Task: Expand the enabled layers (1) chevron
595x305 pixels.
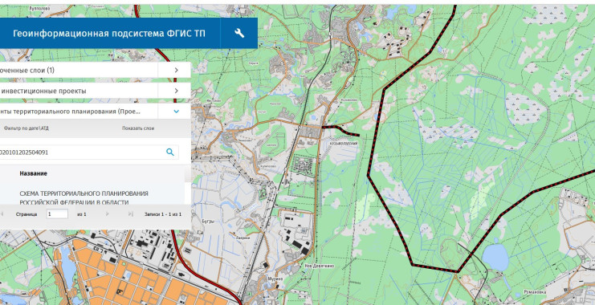Action: pyautogui.click(x=176, y=70)
